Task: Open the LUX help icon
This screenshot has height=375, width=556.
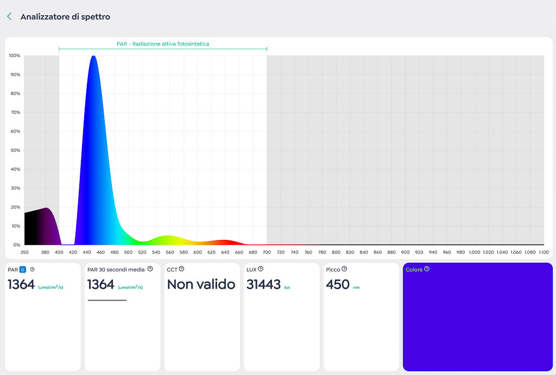Action: 261,269
